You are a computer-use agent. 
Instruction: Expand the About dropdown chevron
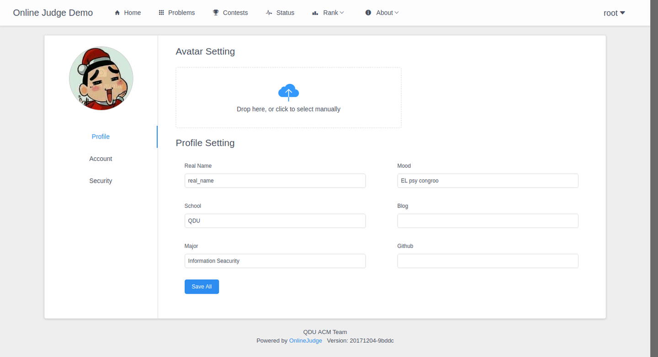[397, 13]
